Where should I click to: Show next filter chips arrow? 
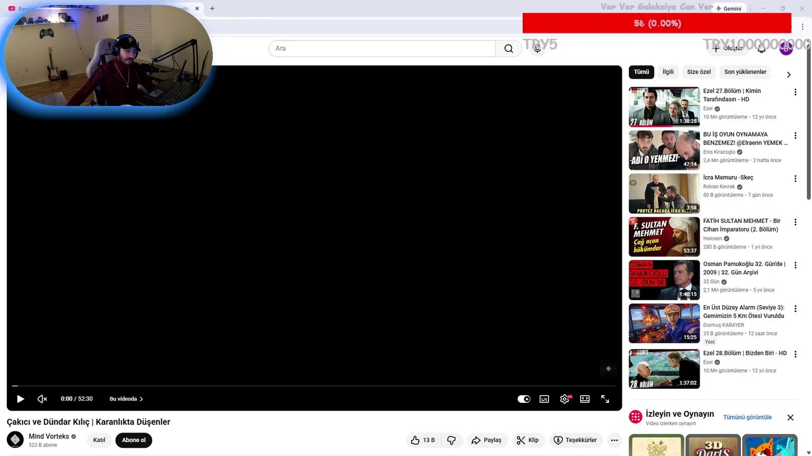(789, 75)
